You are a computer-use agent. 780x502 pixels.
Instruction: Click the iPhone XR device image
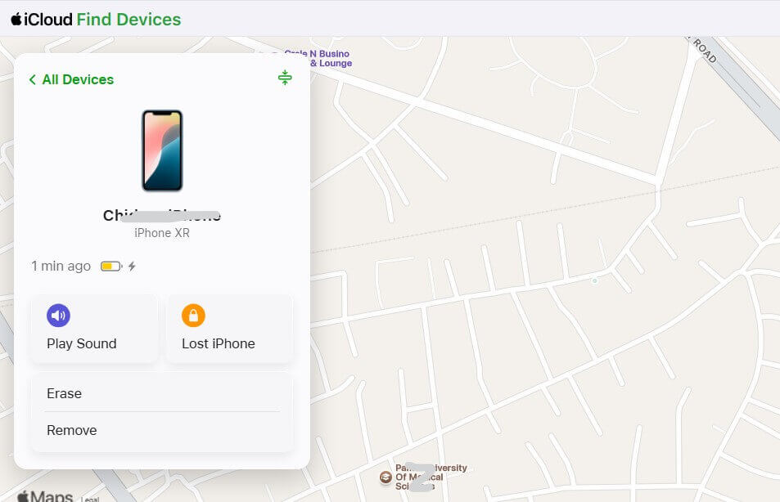point(162,150)
